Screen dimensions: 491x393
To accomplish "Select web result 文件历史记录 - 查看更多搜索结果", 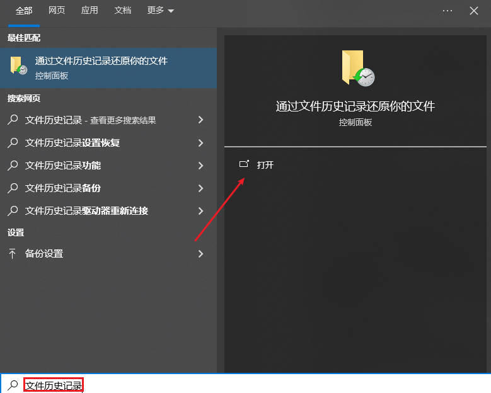I will tap(108, 120).
